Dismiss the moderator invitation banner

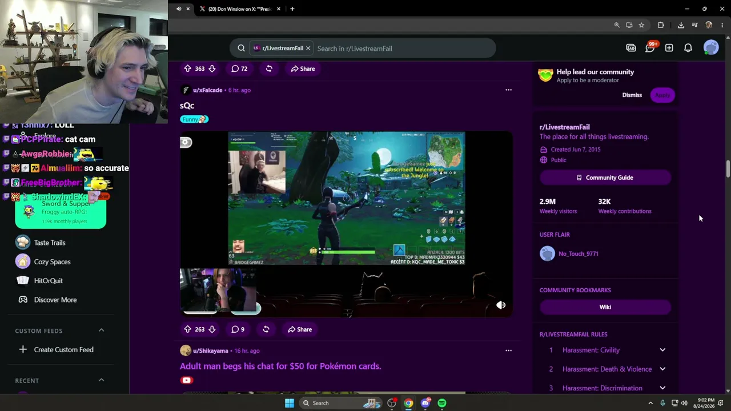pos(632,95)
